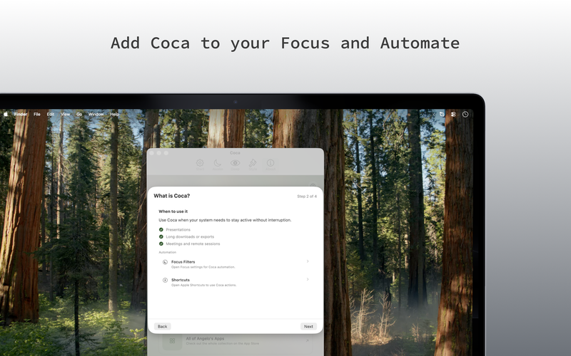The width and height of the screenshot is (571, 356).
Task: Click the Long downloads or exports checkmark
Action: coord(161,236)
